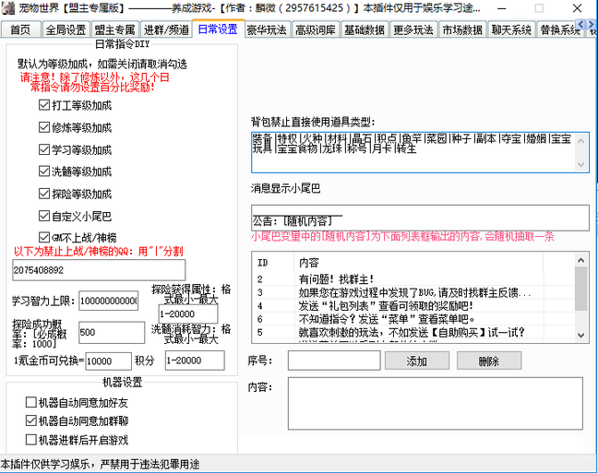The height and width of the screenshot is (473, 598).
Task: Disable 自定义小尾巴 checkbox
Action: point(44,217)
